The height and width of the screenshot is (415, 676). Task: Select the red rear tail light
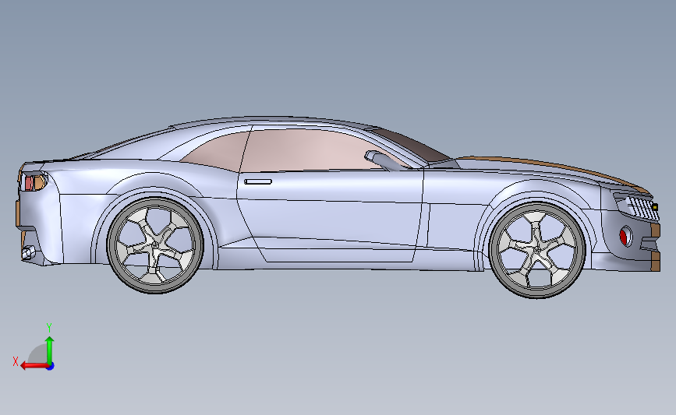[x=29, y=184]
